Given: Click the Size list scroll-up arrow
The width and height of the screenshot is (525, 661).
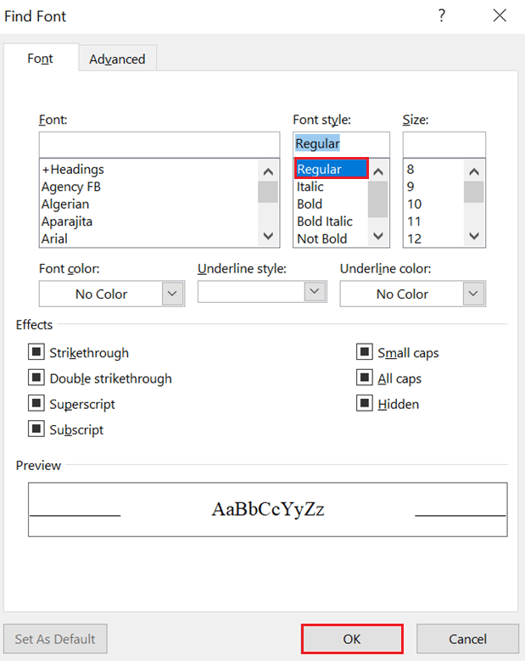Looking at the screenshot, I should click(x=474, y=171).
